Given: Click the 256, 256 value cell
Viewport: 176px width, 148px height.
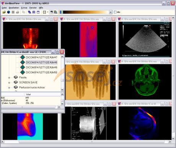Looking at the screenshot, I should pyautogui.click(x=29, y=103).
